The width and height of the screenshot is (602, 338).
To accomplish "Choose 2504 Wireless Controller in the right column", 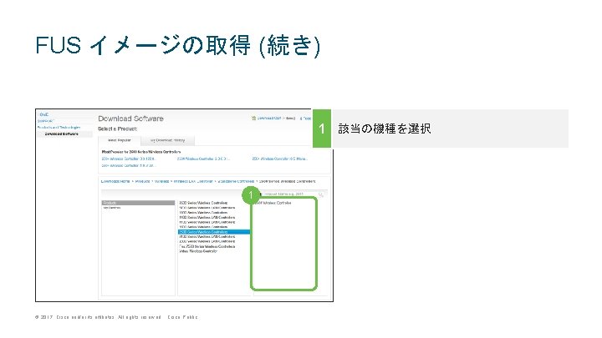I will click(x=273, y=203).
